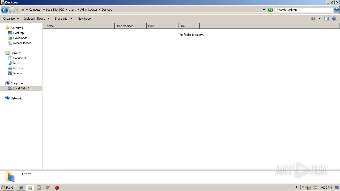Open the view options dropdown arrow
This screenshot has height=191, width=340.
[x=319, y=19]
